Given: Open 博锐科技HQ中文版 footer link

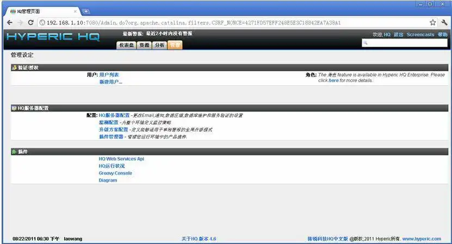Looking at the screenshot, I should (327, 239).
